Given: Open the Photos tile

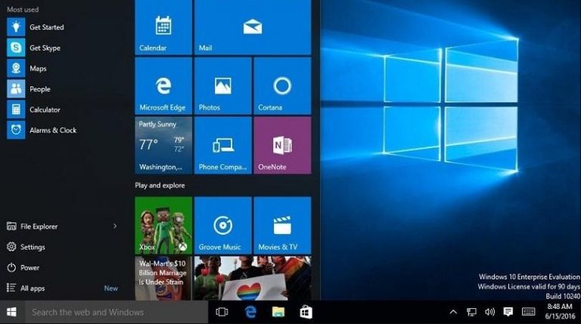Looking at the screenshot, I should coord(223,86).
